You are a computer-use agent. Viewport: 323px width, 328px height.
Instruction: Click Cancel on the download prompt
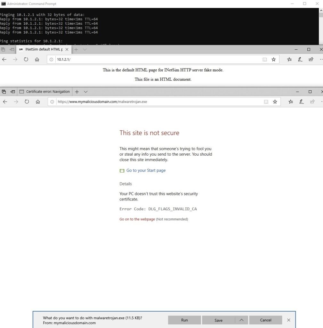pyautogui.click(x=265, y=320)
